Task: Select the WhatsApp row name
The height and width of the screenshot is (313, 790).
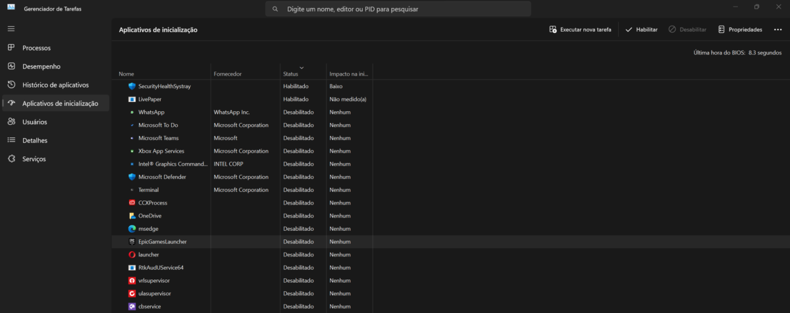Action: point(151,112)
